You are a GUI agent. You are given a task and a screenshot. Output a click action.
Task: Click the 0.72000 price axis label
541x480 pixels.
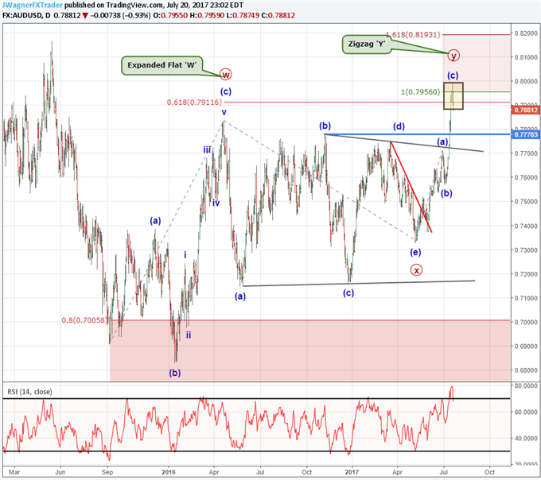(526, 274)
